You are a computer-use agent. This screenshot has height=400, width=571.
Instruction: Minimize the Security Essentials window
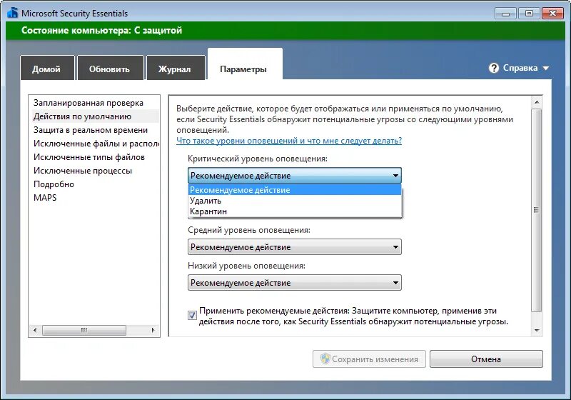pos(505,14)
